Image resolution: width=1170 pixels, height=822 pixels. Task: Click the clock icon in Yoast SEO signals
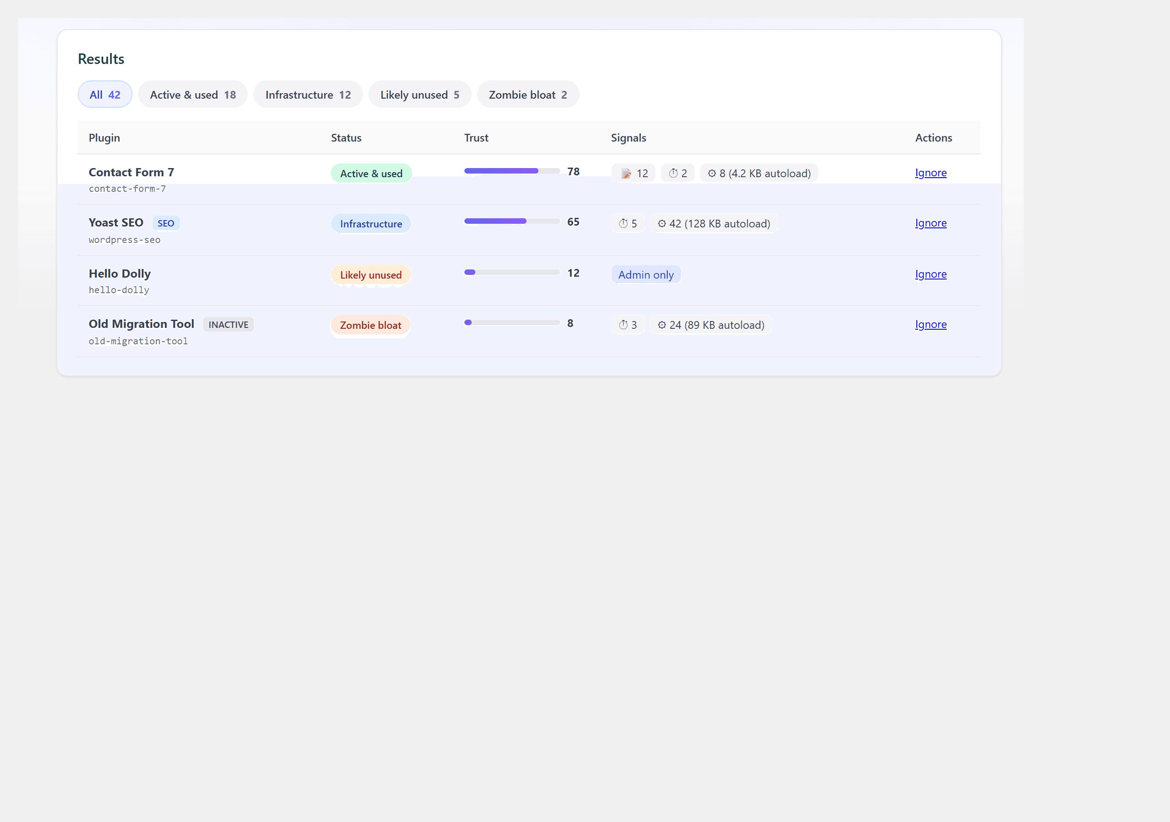[623, 224]
